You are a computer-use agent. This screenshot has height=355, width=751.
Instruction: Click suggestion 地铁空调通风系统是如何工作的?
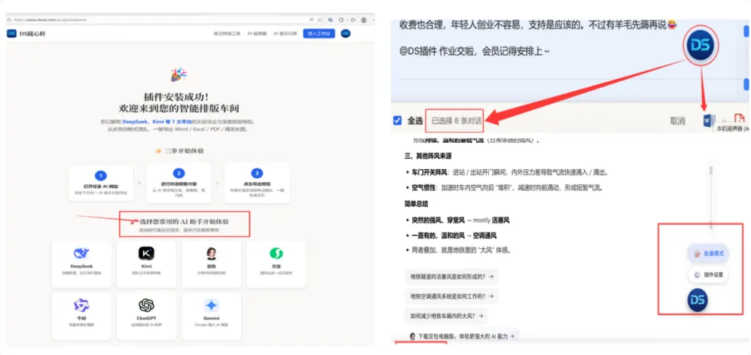451,296
